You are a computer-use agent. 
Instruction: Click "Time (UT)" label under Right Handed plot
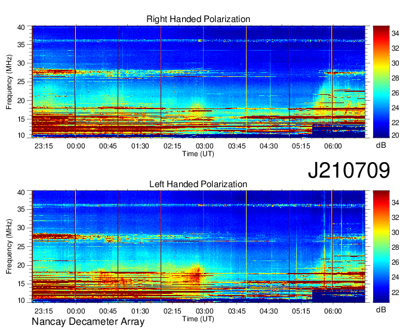[198, 154]
